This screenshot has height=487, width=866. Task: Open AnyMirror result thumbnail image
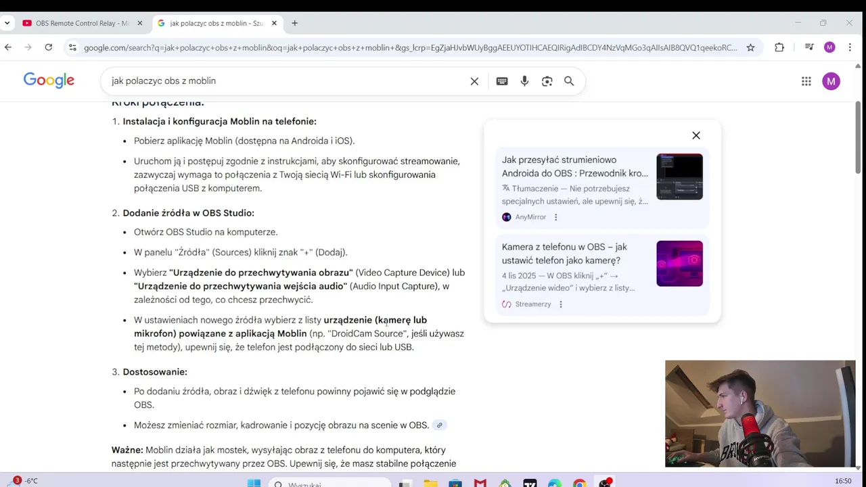[x=679, y=177]
